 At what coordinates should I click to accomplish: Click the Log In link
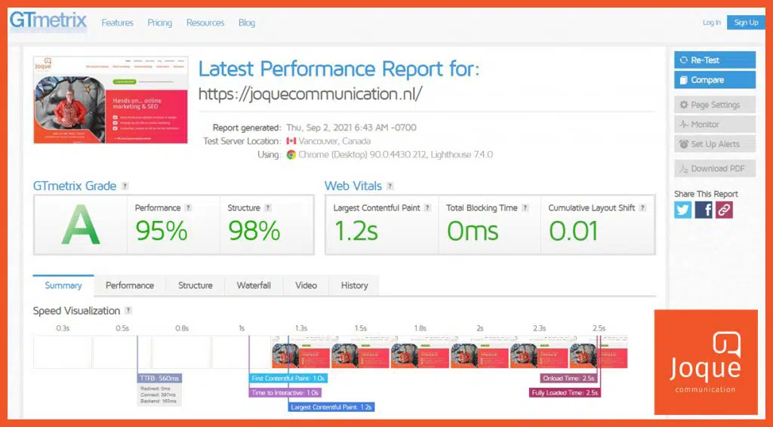(x=711, y=22)
